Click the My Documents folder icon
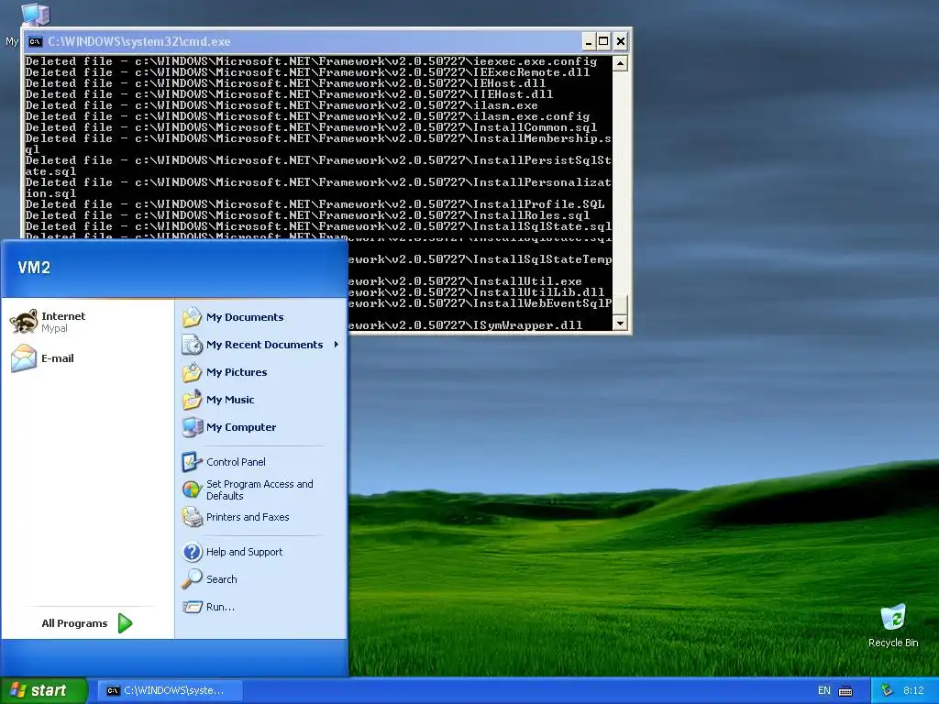939x704 pixels. click(193, 316)
